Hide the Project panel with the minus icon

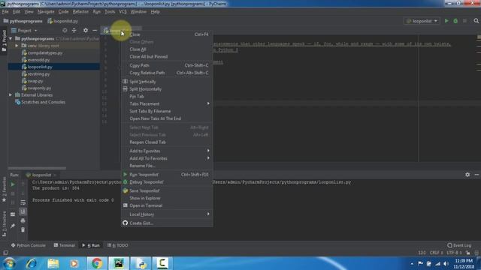click(x=95, y=30)
